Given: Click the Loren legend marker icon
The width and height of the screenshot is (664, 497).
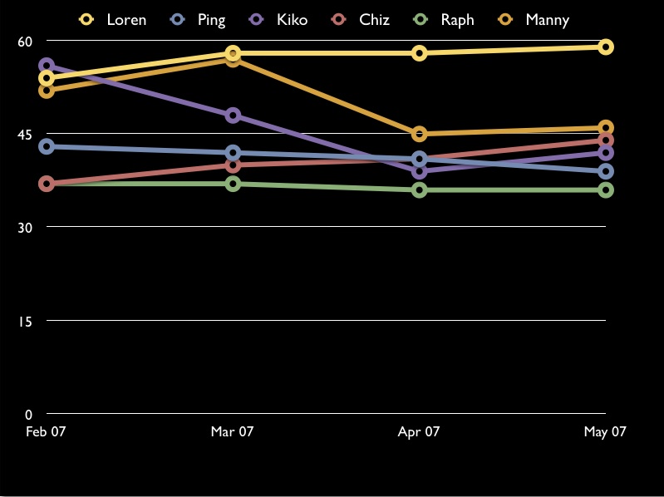Looking at the screenshot, I should tap(86, 19).
